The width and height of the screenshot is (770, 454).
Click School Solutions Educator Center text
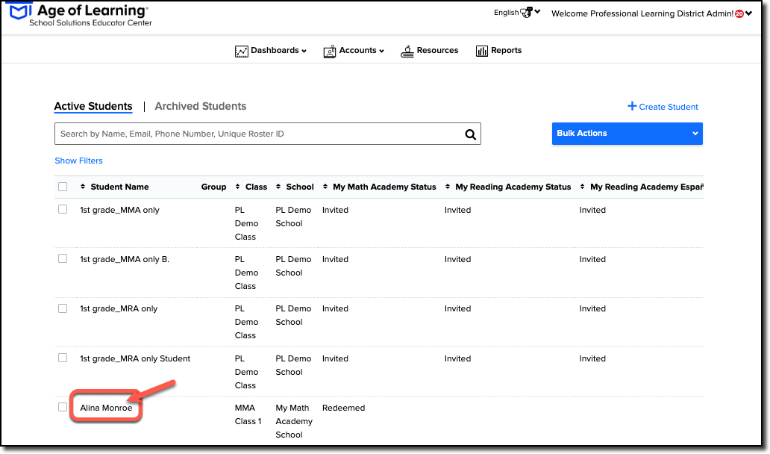point(90,23)
